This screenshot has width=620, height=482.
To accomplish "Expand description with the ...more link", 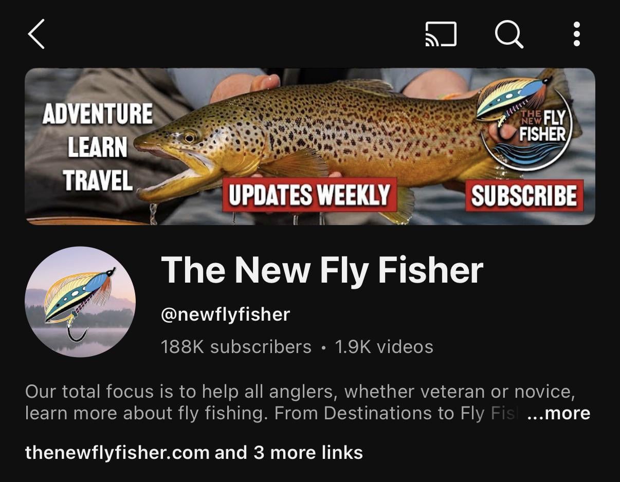I will [558, 413].
